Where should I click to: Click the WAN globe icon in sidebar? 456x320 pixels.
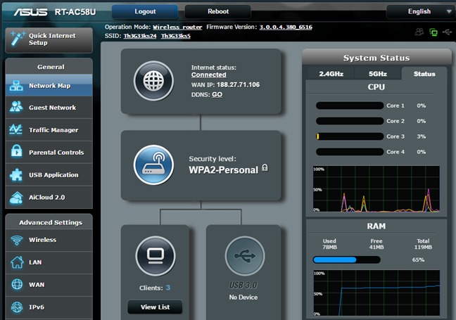coord(17,284)
